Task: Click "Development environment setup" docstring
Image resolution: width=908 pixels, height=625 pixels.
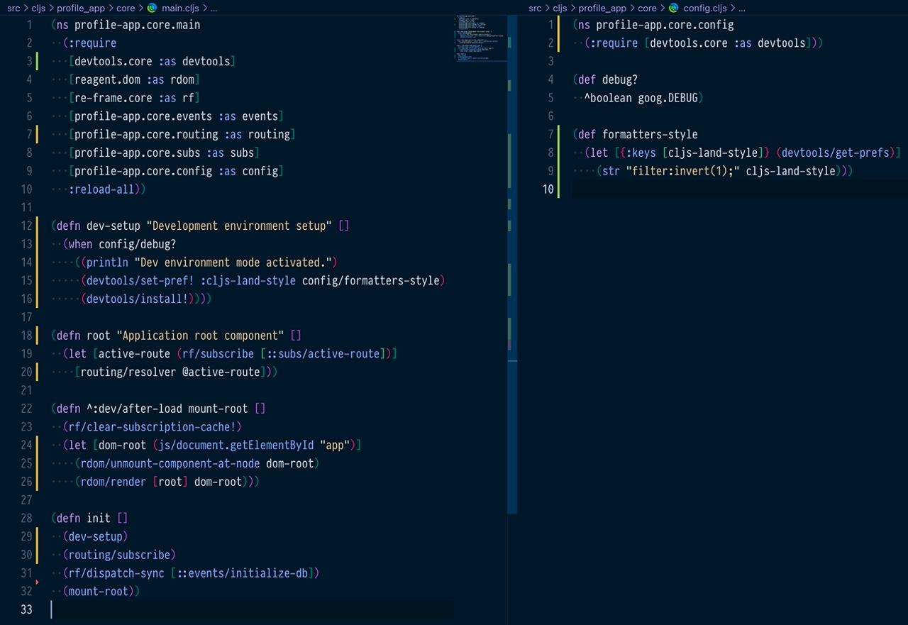Action: (239, 226)
